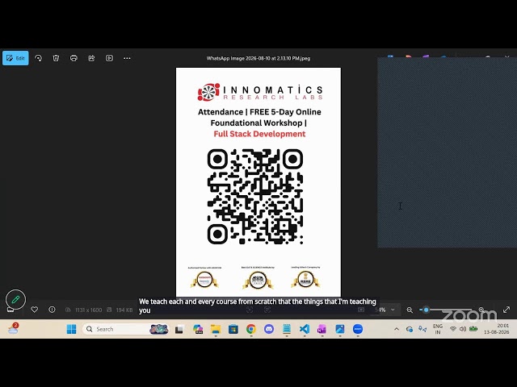Open OneNote from the taskbar
This screenshot has width=517, height=387.
coord(322,329)
